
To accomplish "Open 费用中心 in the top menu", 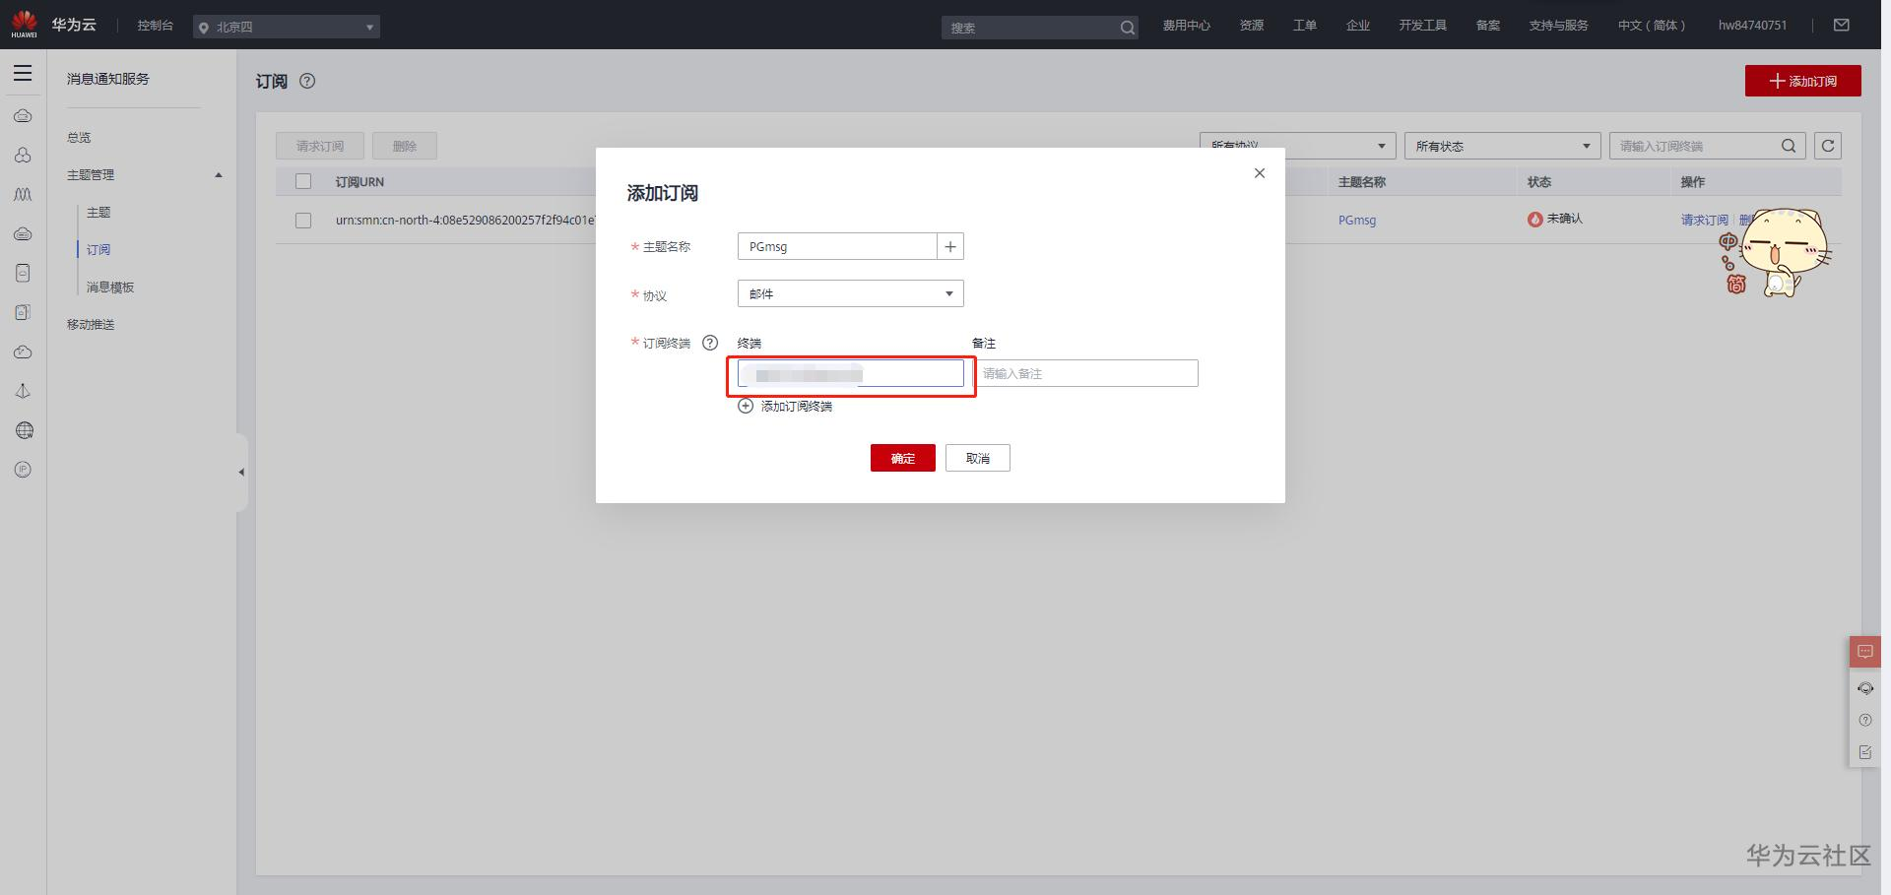I will (x=1186, y=26).
